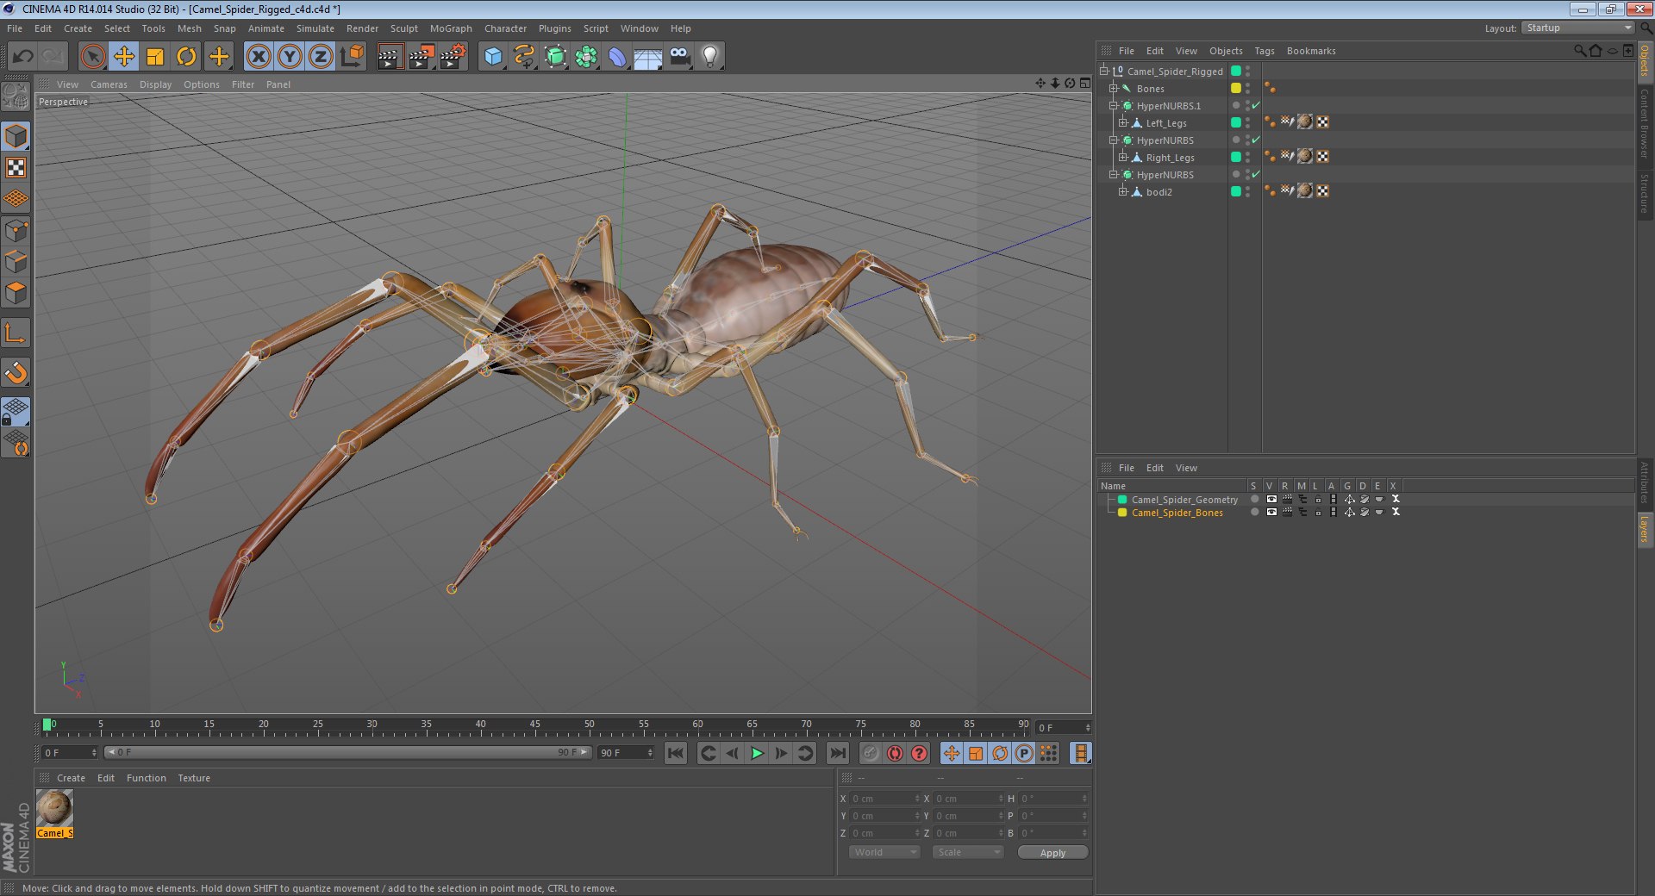Collapse Camel_Spider_Rigged root object

[x=1103, y=72]
